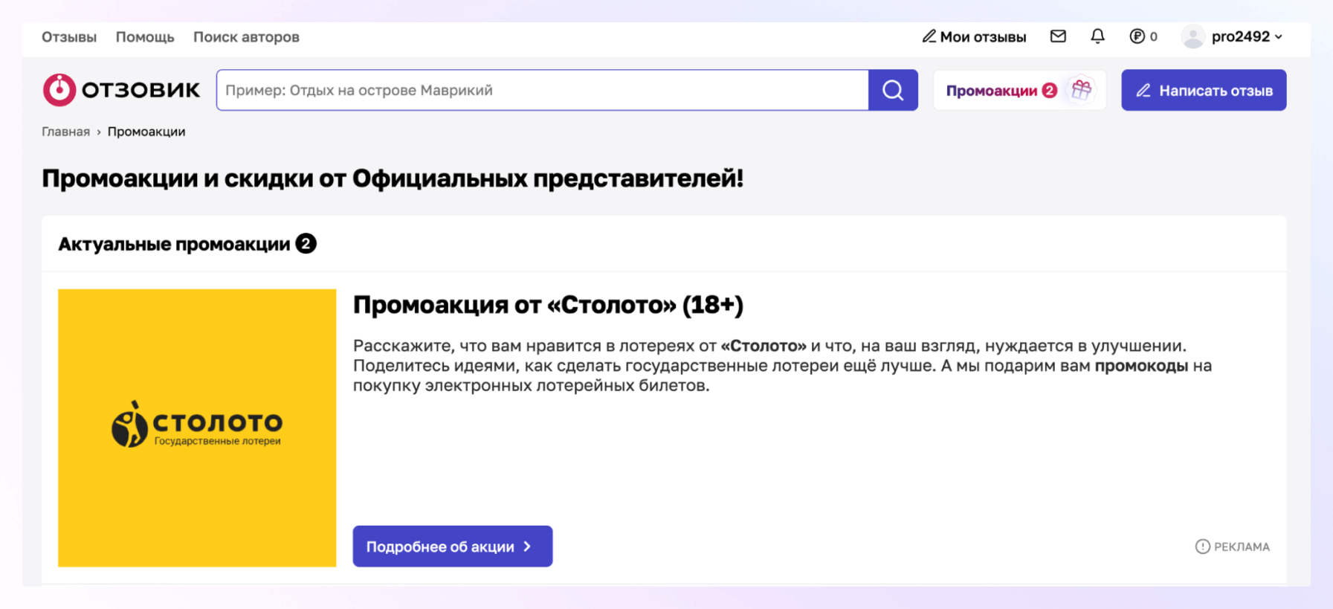
Task: Open the notifications bell icon
Action: [x=1097, y=36]
